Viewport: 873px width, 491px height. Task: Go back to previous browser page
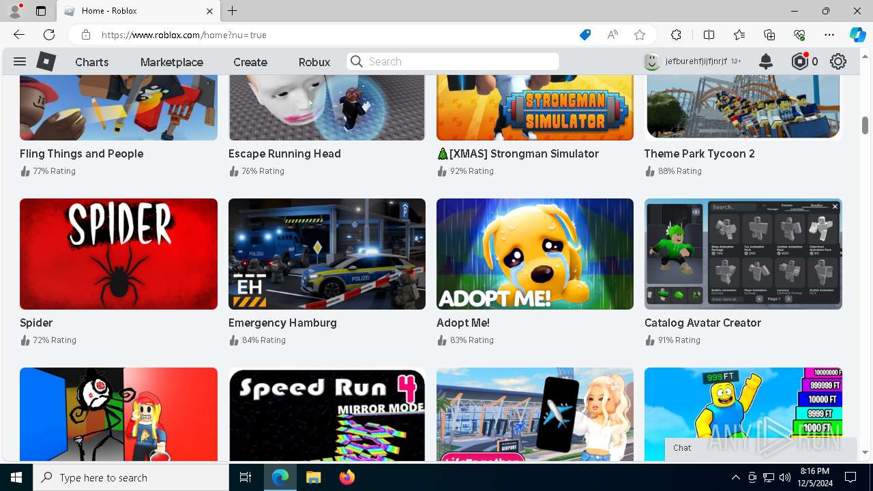click(x=19, y=35)
